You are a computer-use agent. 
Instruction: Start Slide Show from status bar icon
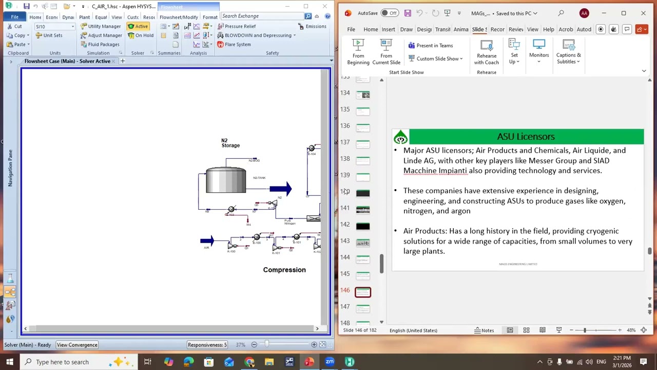pyautogui.click(x=559, y=330)
